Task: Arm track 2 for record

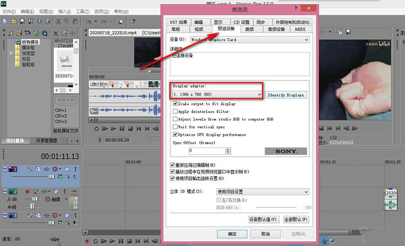Action: pyautogui.click(x=27, y=191)
